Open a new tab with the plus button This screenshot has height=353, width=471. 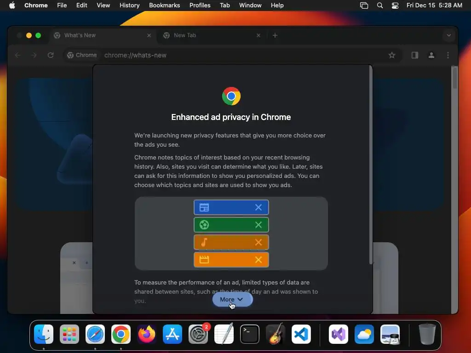click(275, 35)
